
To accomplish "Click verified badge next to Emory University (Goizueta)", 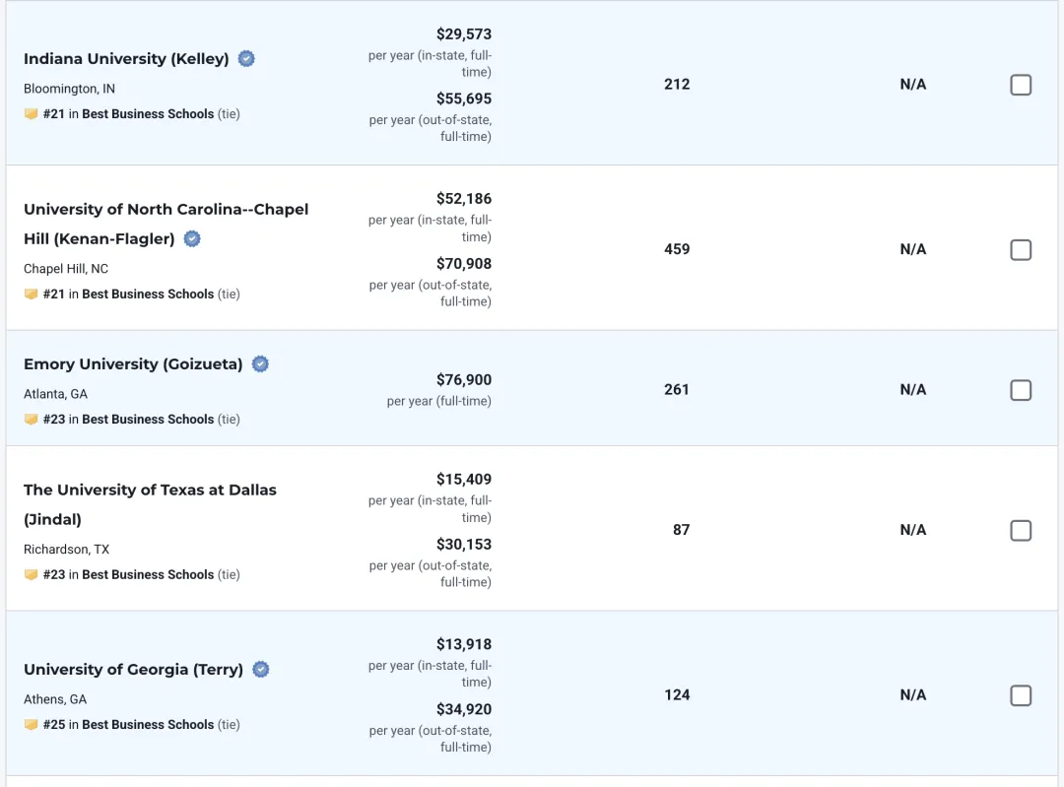I will [x=260, y=364].
